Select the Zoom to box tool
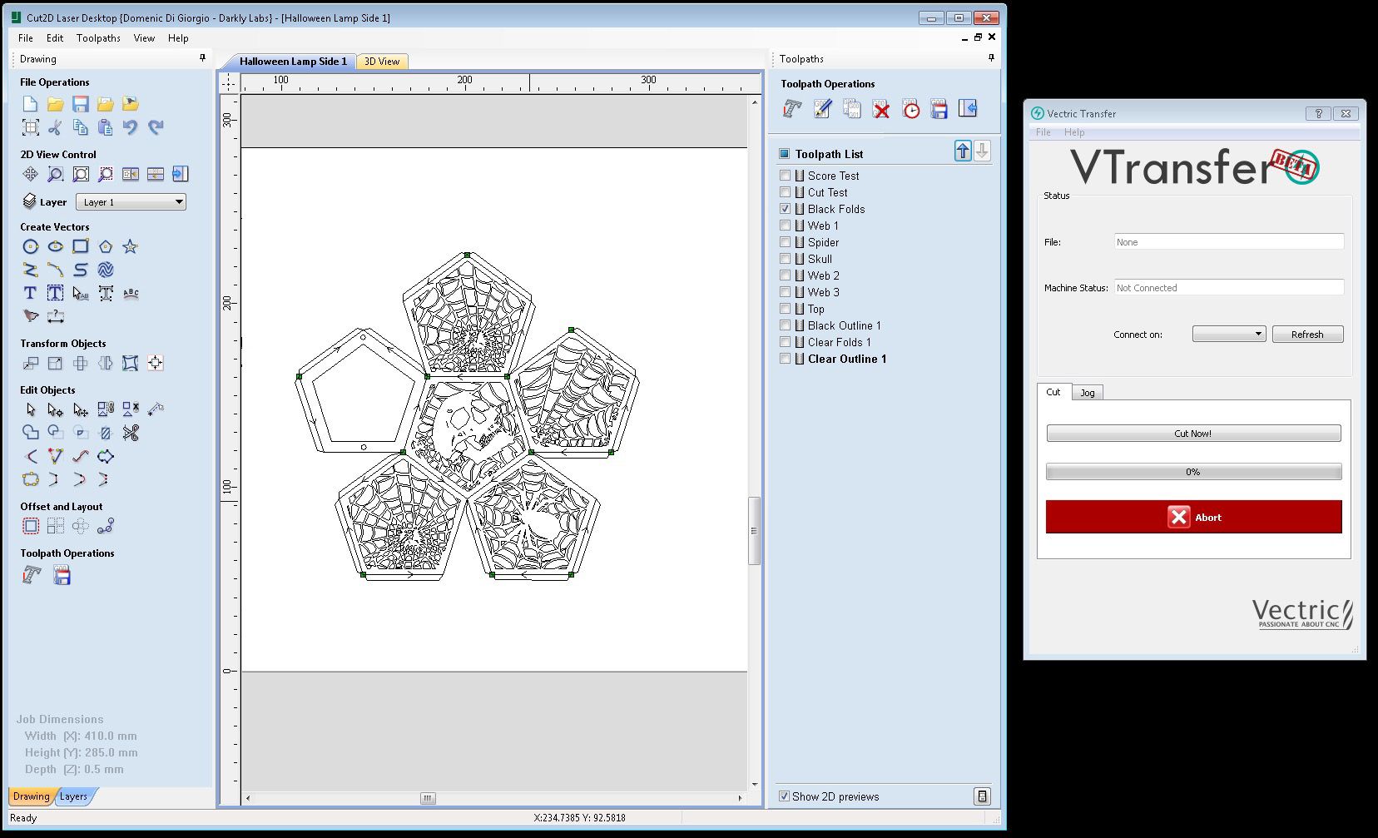Viewport: 1378px width, 838px height. coord(56,174)
